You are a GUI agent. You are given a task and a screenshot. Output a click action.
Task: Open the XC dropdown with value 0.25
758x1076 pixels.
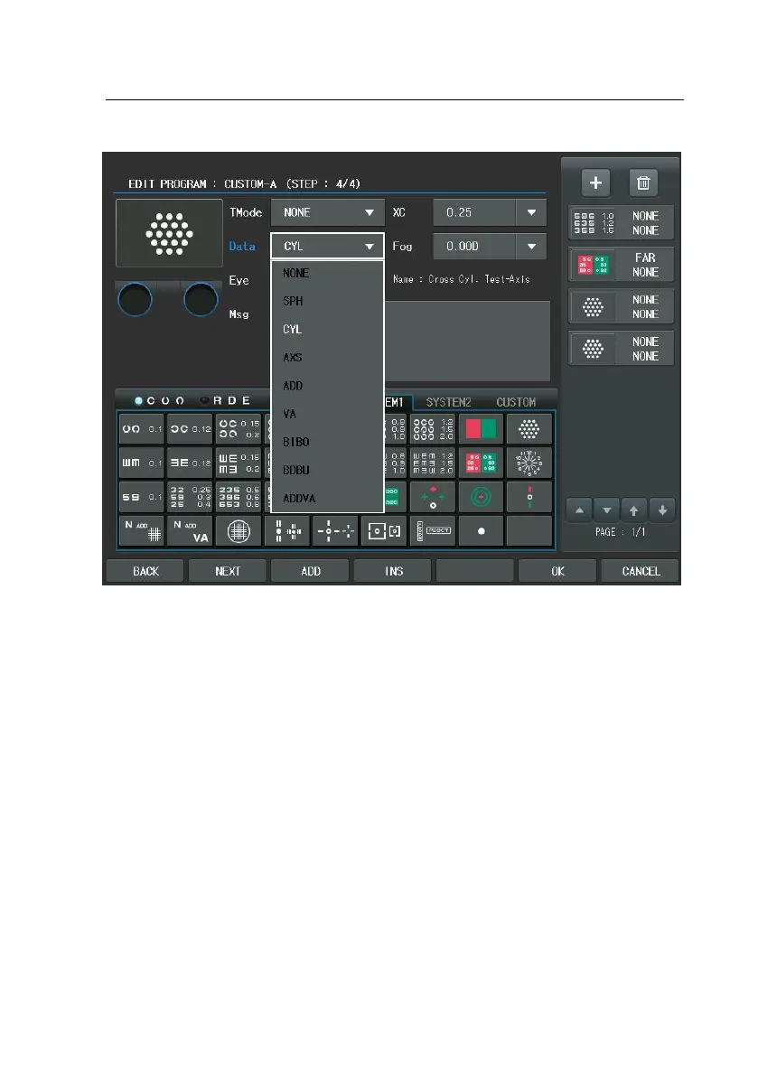[x=490, y=212]
